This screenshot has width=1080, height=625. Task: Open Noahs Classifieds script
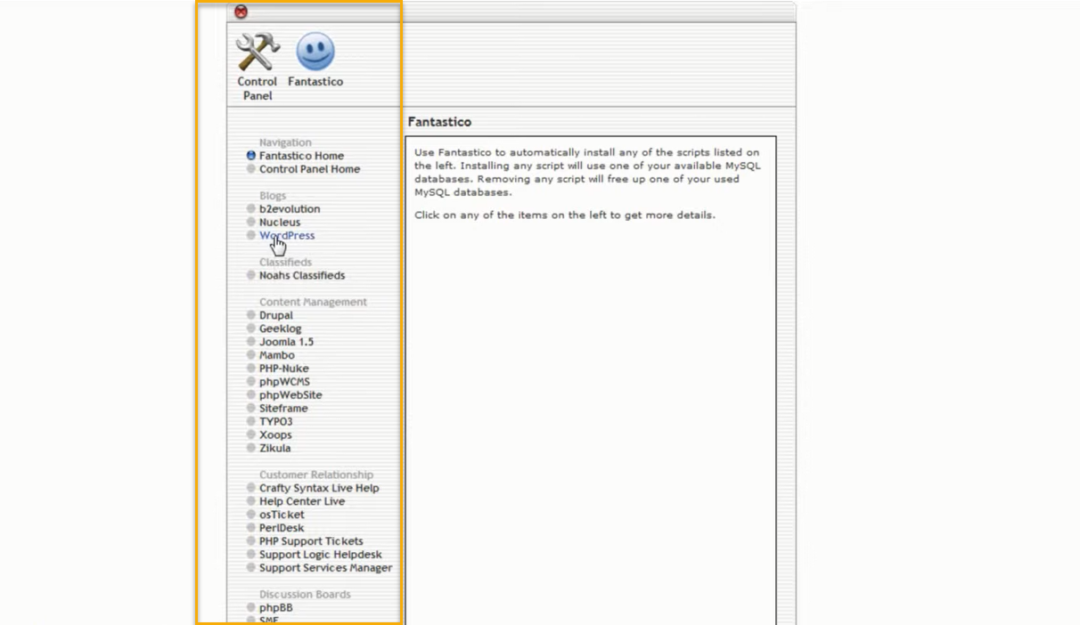[x=302, y=276]
